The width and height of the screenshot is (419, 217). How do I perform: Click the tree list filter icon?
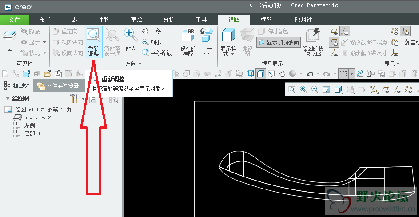point(93,100)
